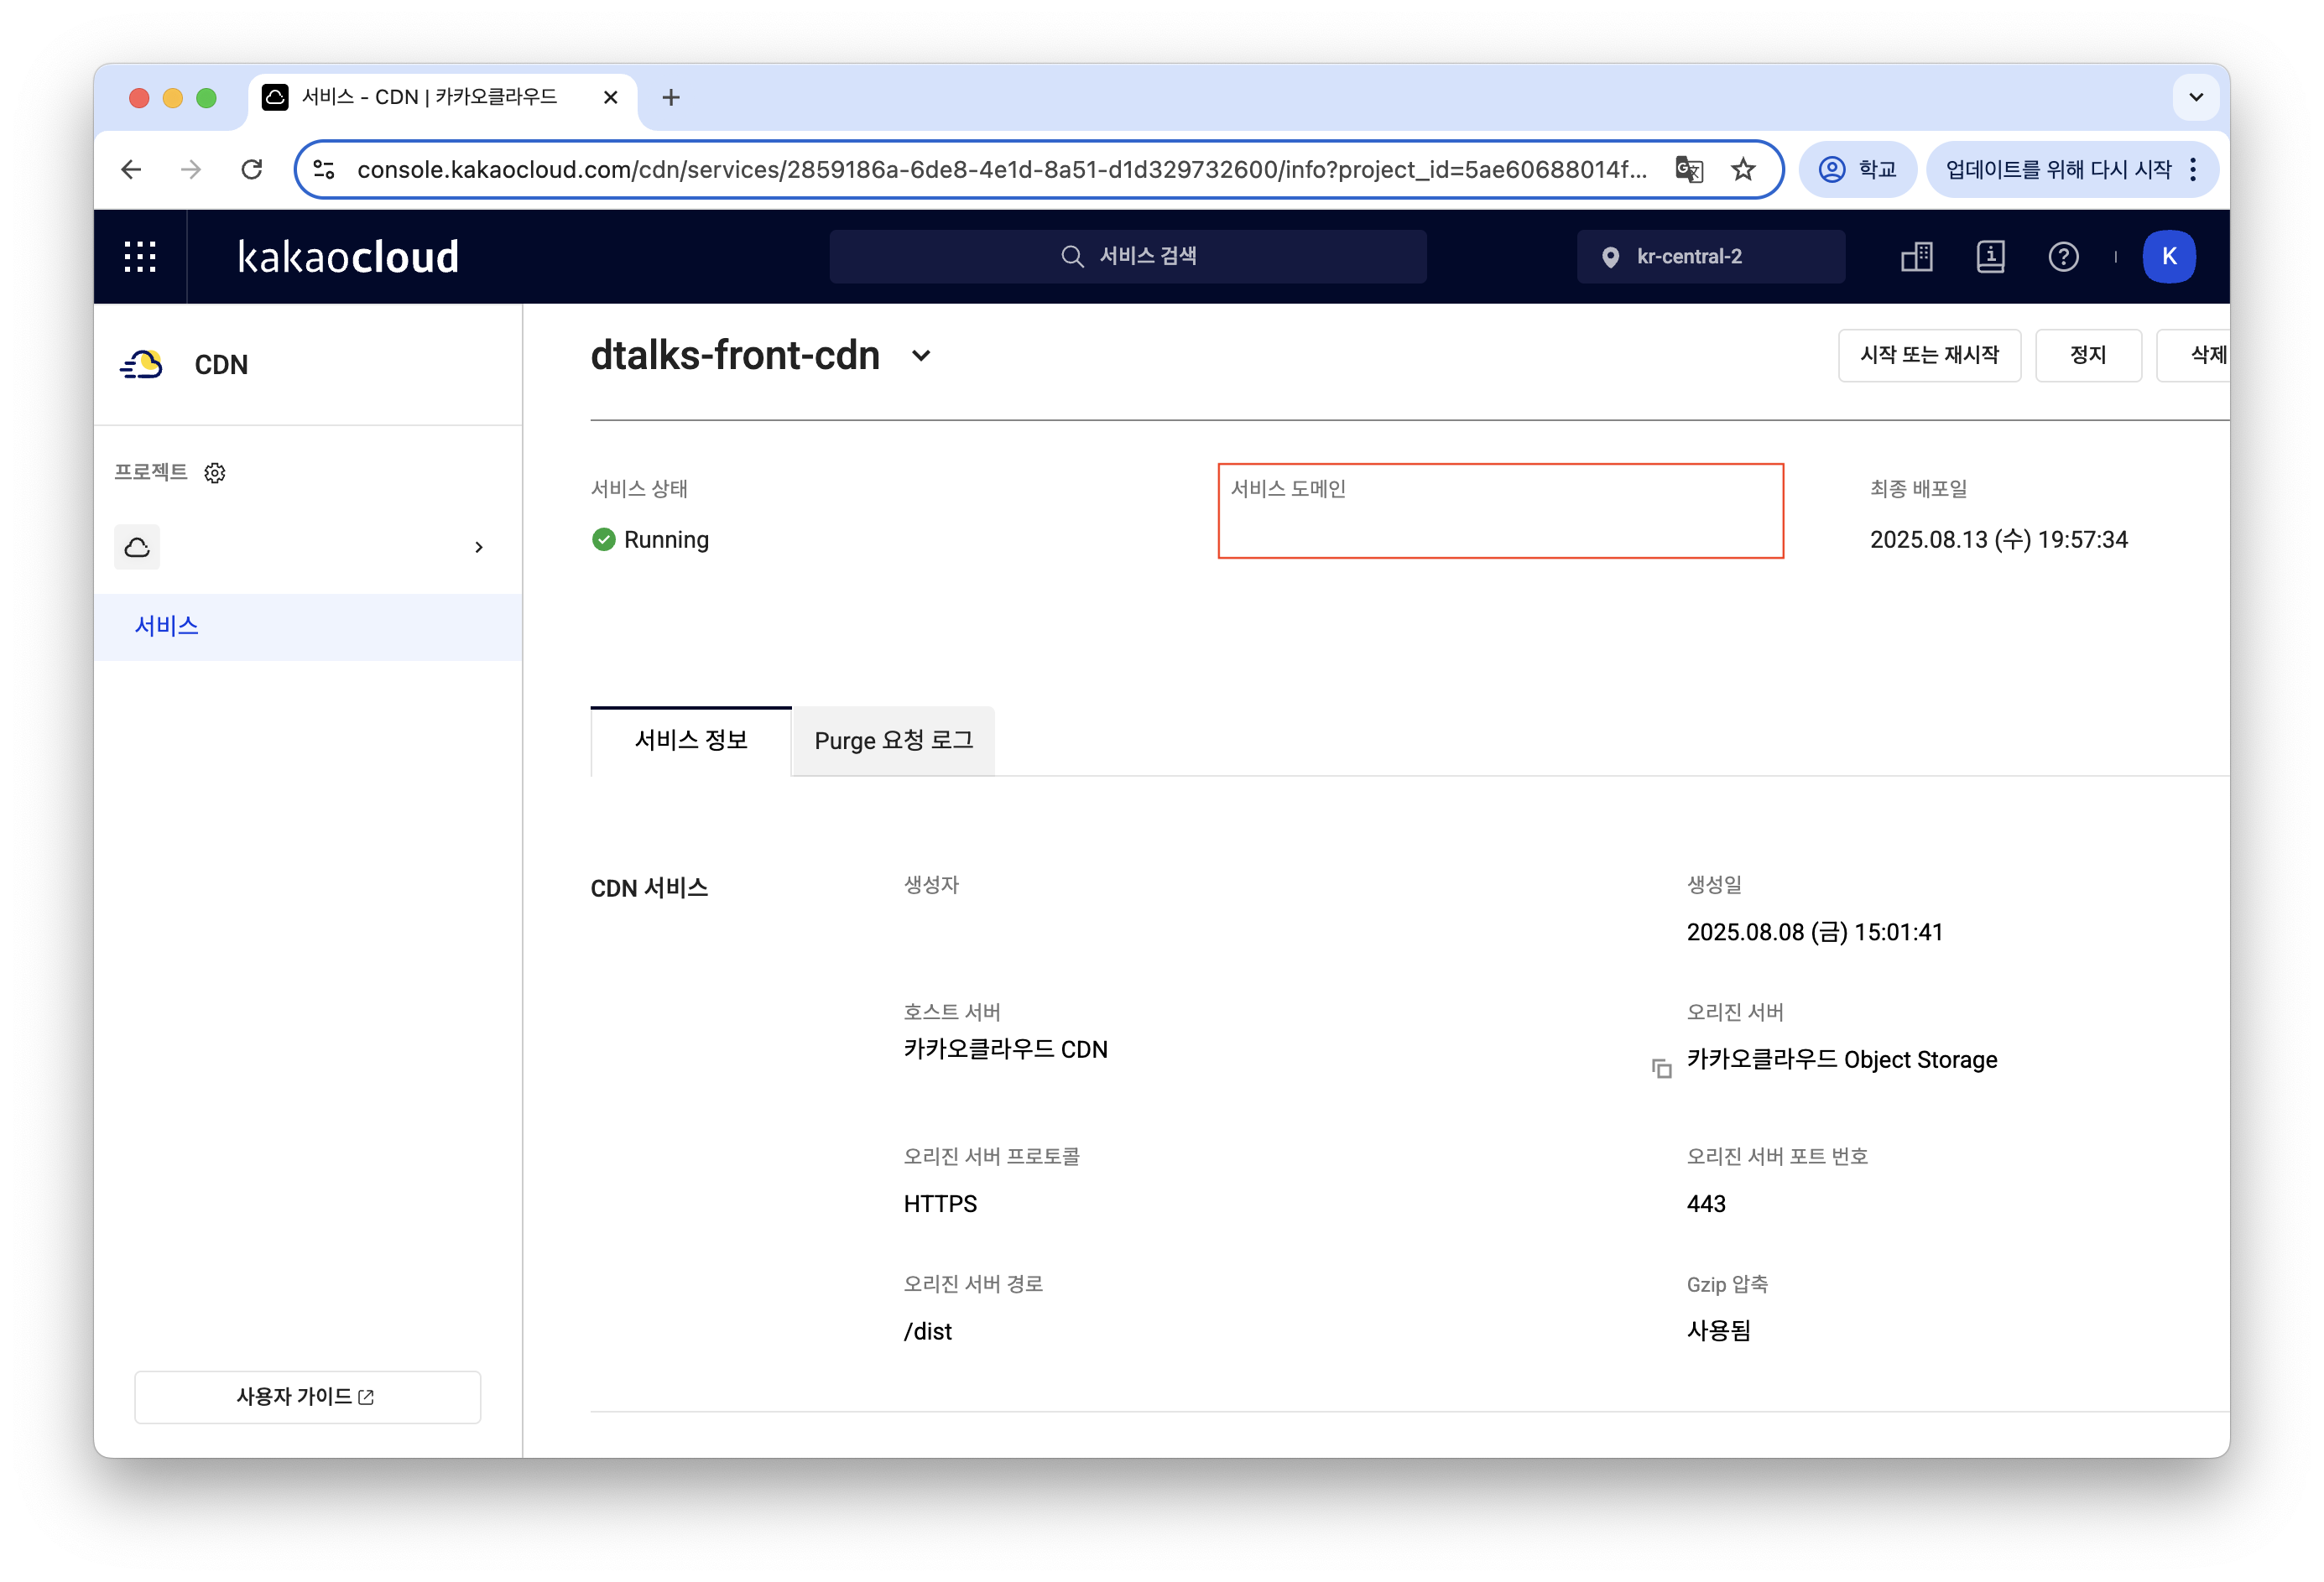This screenshot has height=1582, width=2324.
Task: Click the translate page icon in address bar
Action: pyautogui.click(x=1689, y=170)
